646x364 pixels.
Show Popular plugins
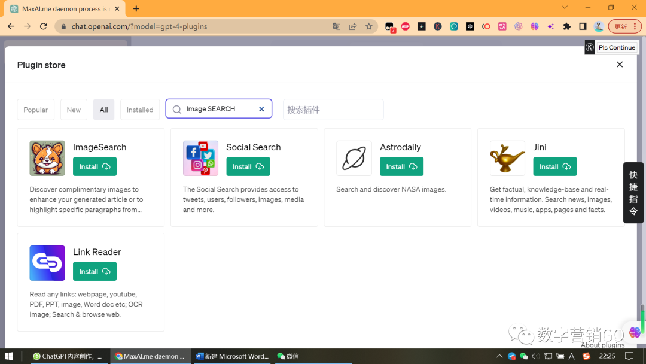(35, 110)
